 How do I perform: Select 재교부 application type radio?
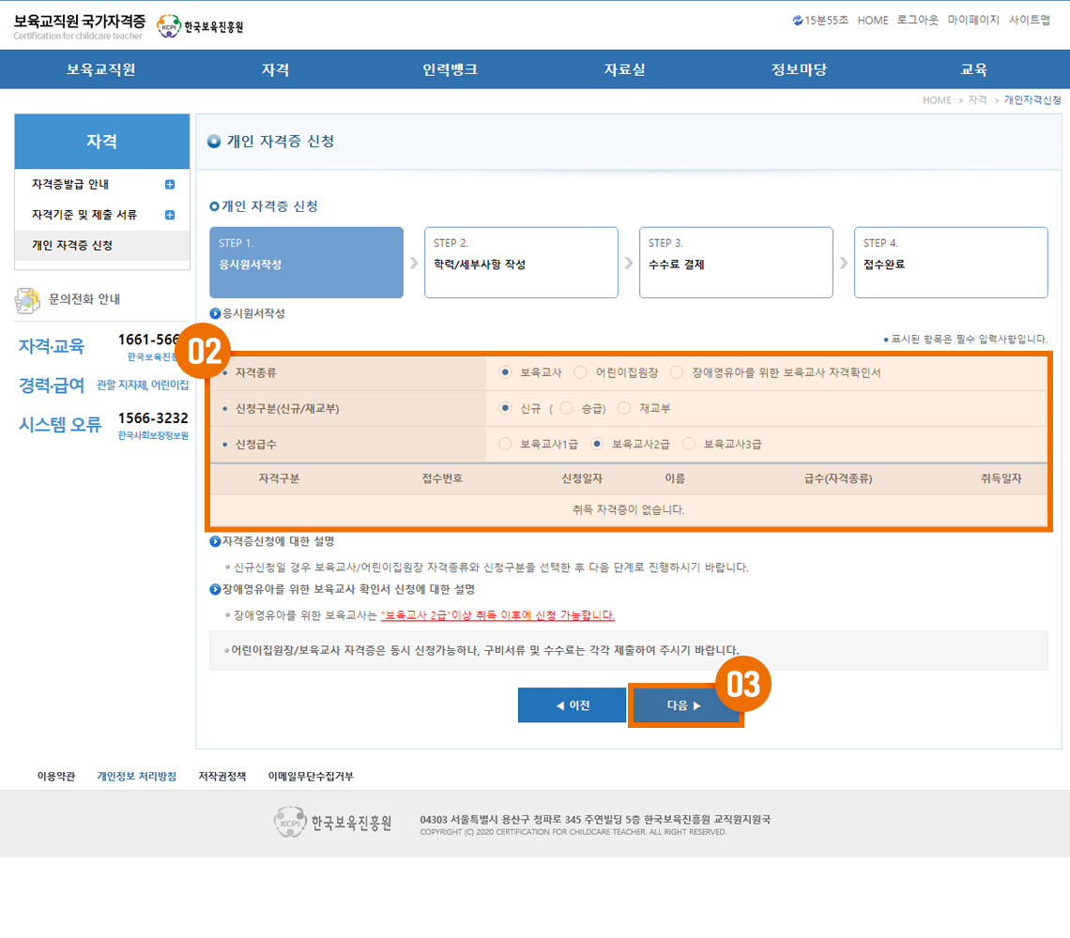[624, 408]
